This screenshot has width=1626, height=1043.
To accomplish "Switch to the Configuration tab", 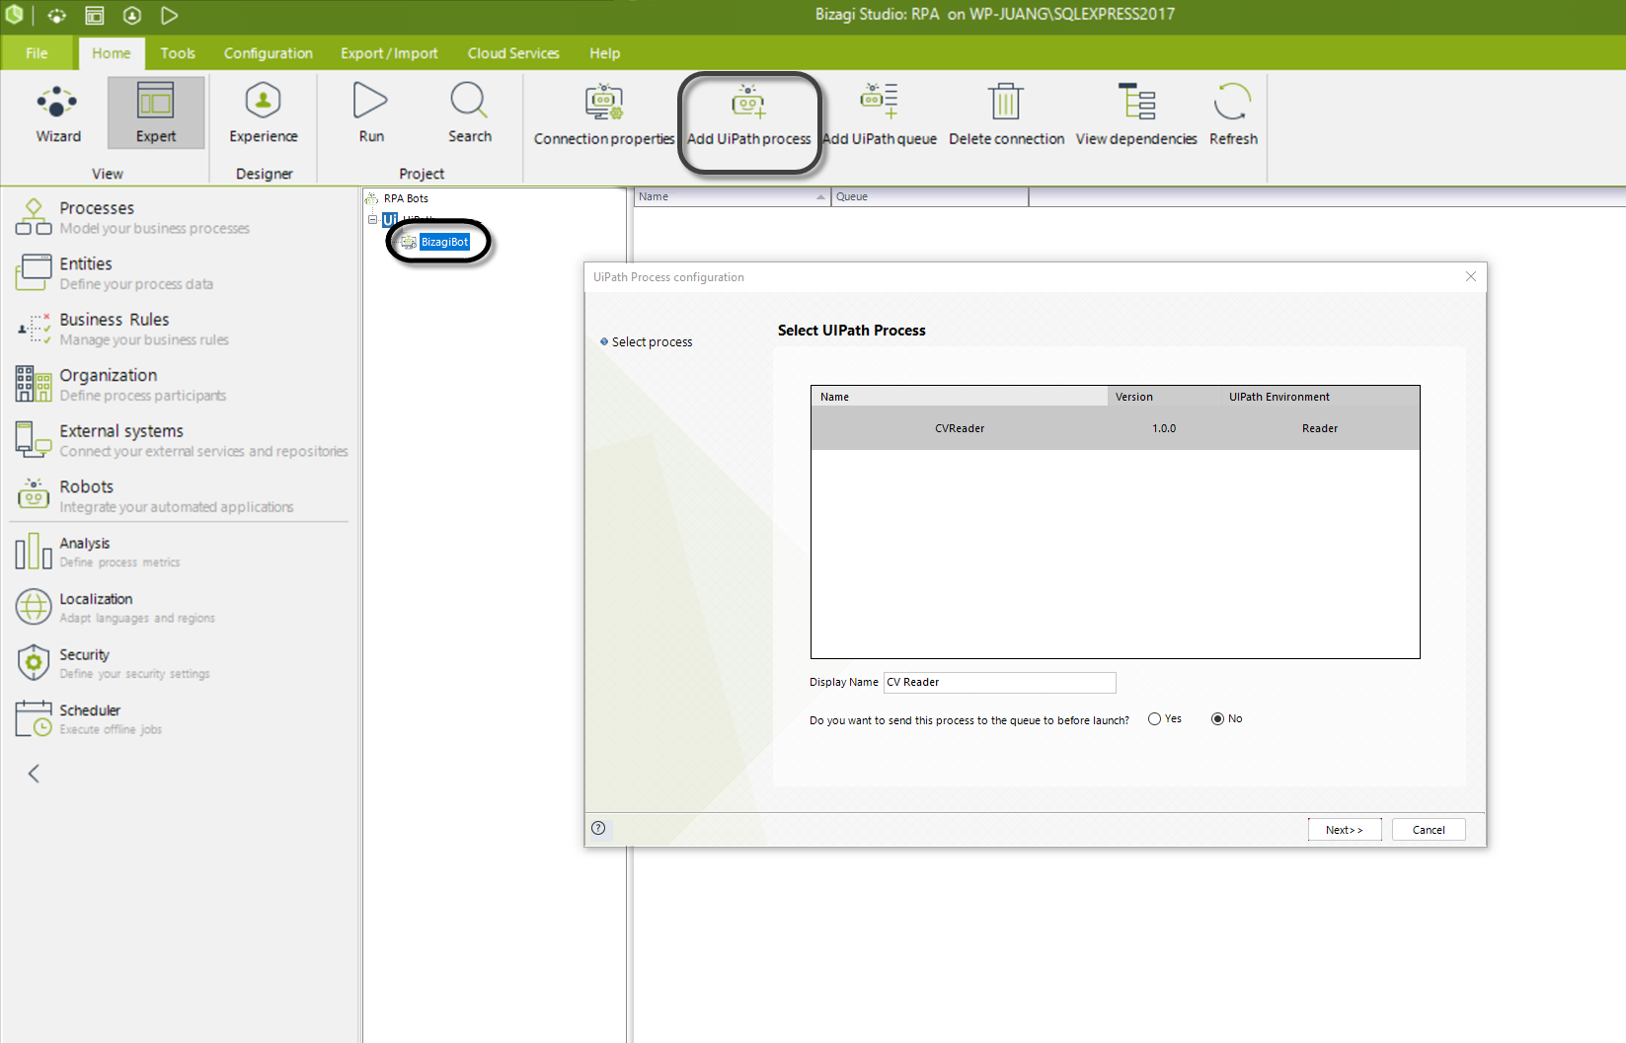I will [268, 53].
